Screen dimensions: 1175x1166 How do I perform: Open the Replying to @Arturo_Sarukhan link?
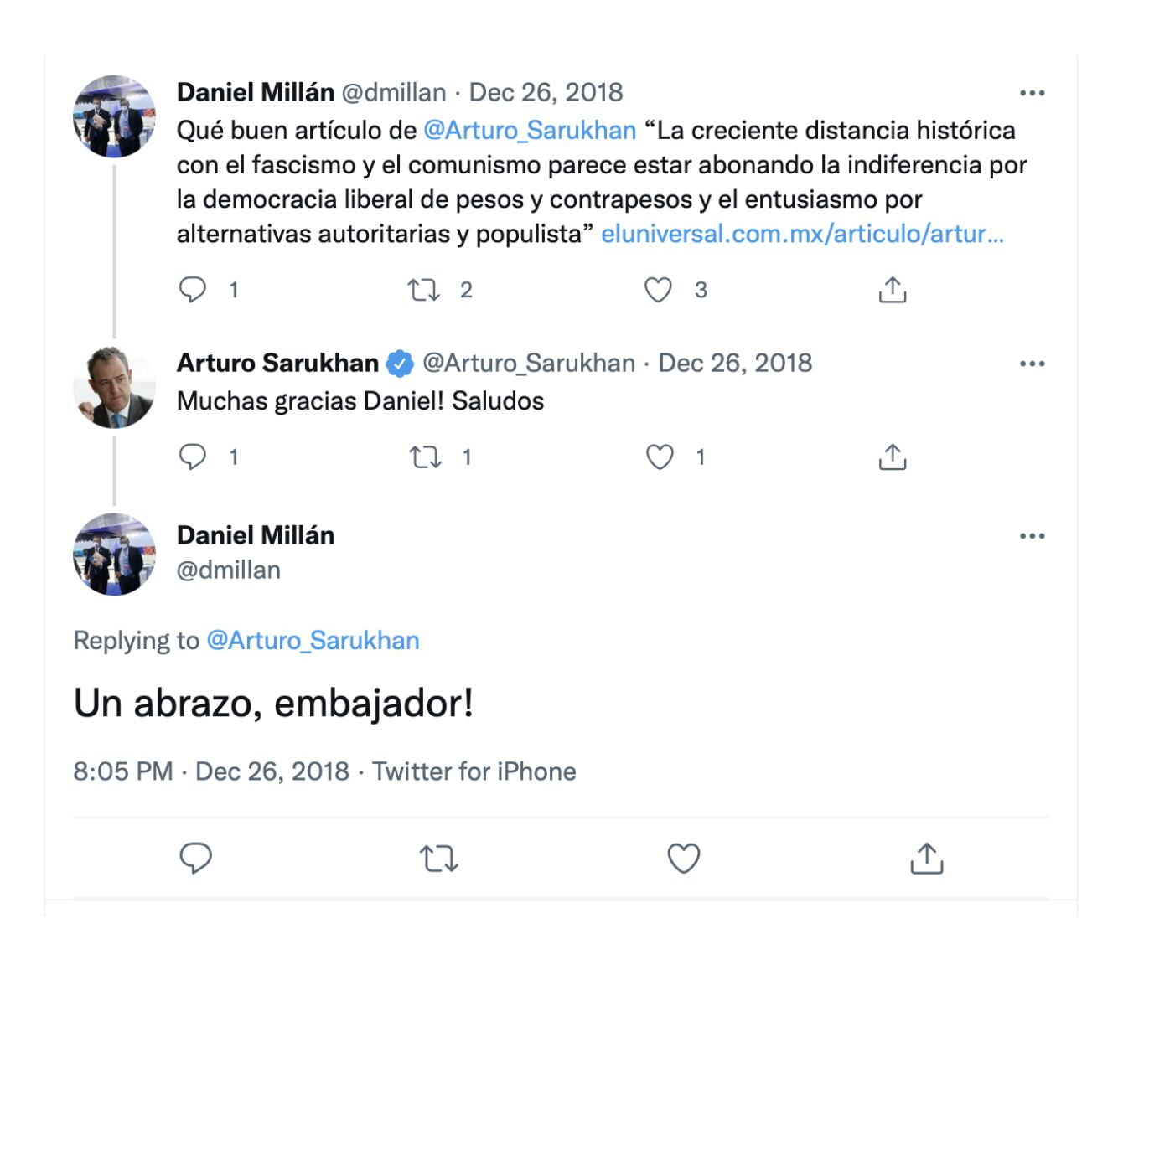(x=313, y=641)
